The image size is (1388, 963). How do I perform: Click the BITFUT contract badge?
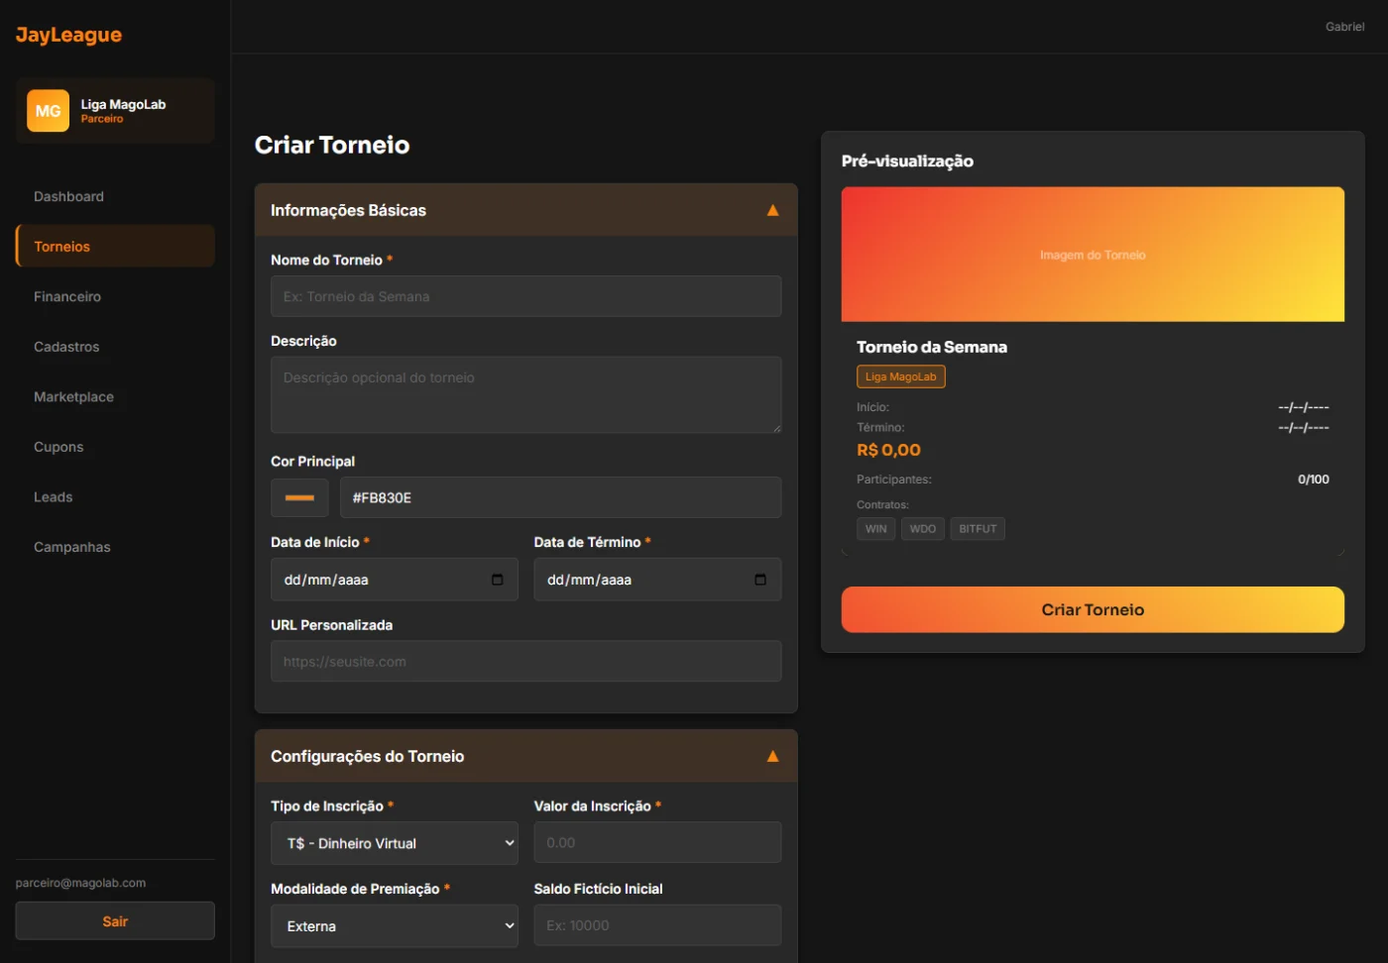pos(978,529)
